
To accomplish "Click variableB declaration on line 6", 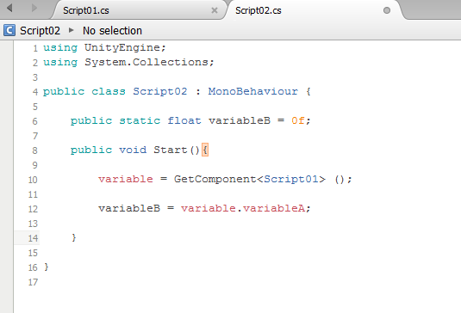I will click(x=240, y=121).
